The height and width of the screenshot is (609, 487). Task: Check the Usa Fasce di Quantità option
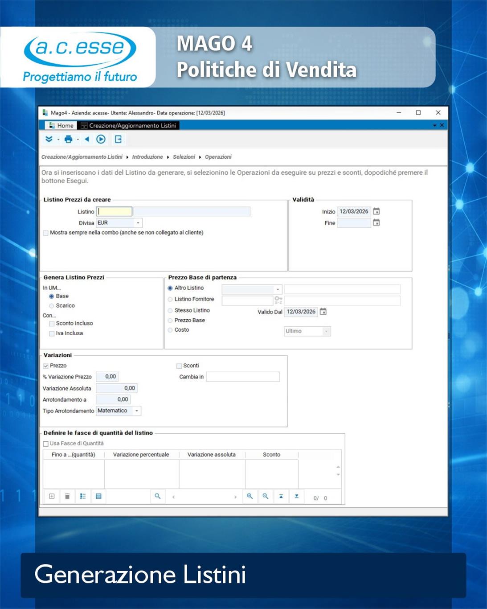46,444
